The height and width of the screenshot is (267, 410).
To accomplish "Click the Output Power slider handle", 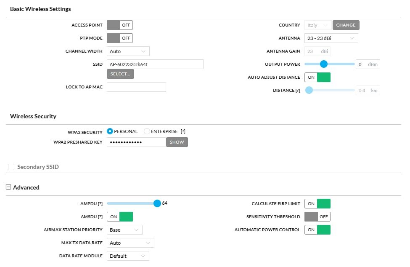I will tap(323, 64).
